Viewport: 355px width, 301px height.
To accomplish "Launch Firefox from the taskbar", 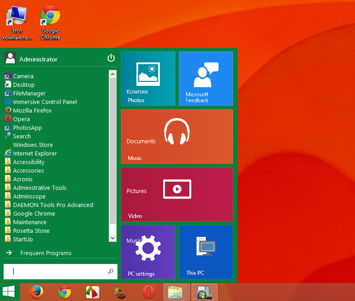I will (x=37, y=292).
